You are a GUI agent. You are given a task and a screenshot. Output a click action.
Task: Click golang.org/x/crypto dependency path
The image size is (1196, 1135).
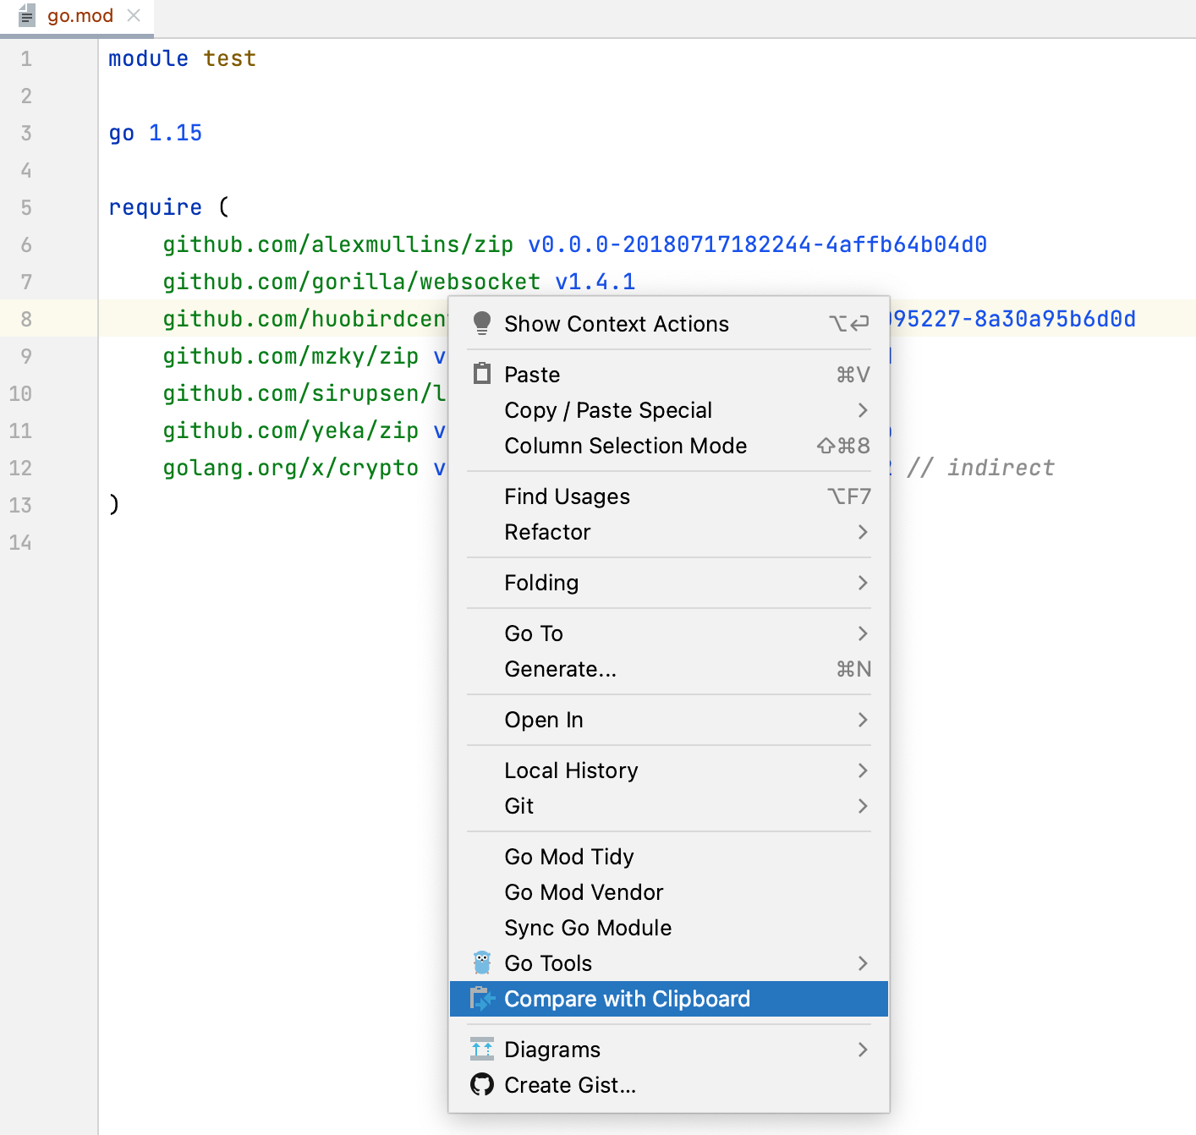tap(291, 468)
